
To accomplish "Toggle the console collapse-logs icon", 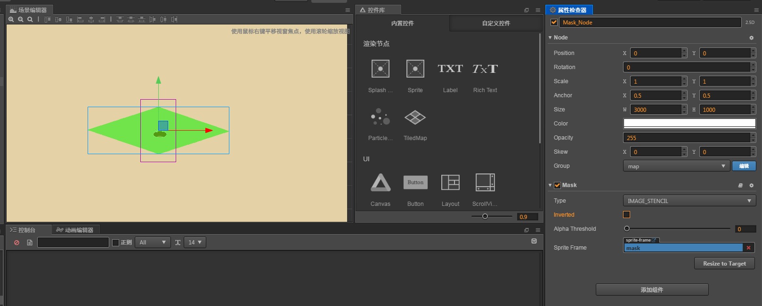I will [534, 241].
